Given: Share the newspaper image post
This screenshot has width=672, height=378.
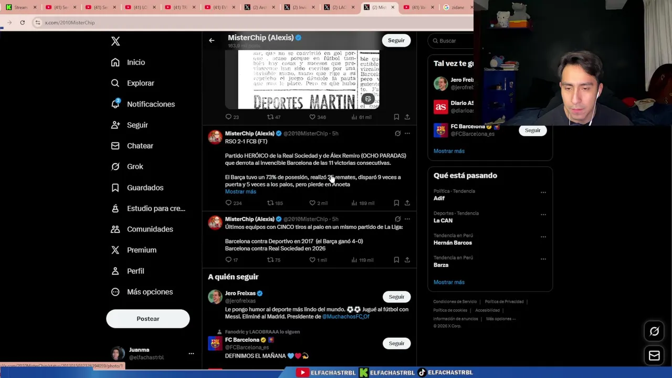Looking at the screenshot, I should coord(407,117).
